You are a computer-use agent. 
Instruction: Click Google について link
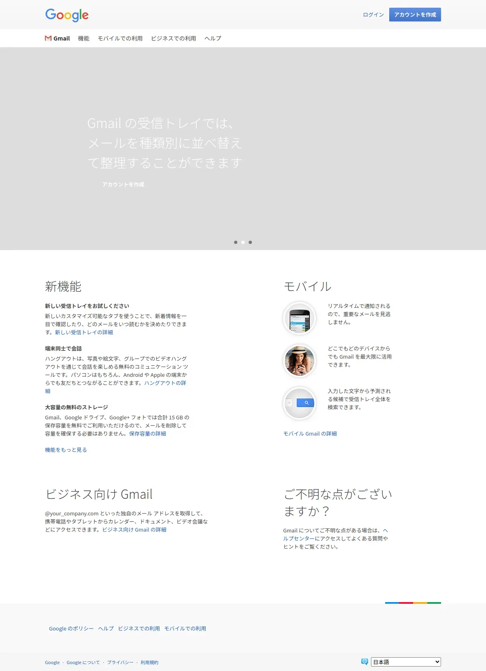(83, 662)
